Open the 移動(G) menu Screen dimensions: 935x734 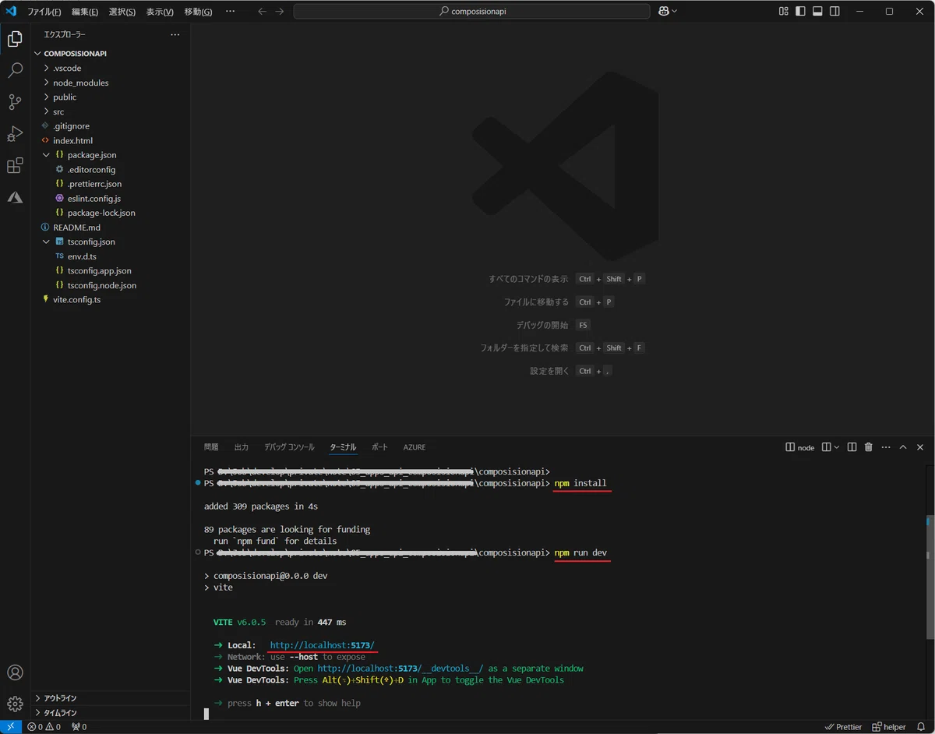click(198, 12)
